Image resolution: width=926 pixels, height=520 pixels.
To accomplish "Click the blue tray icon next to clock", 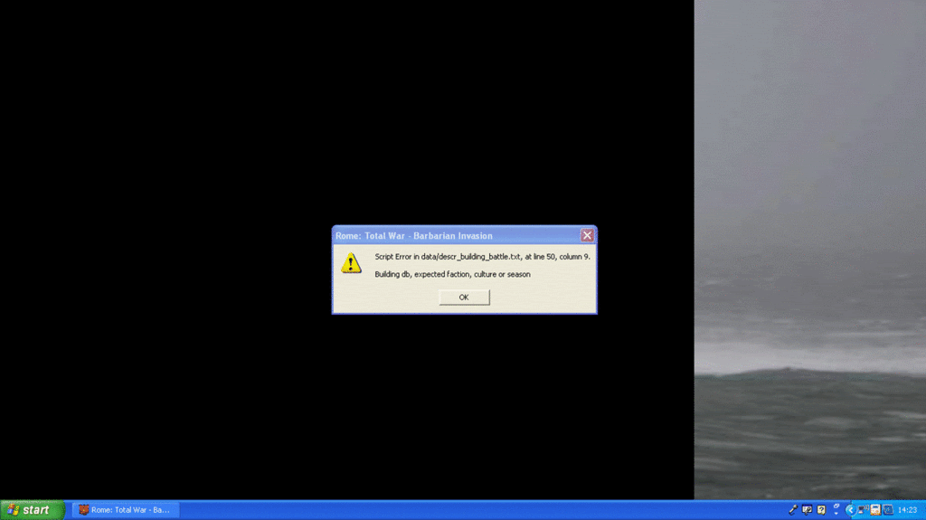I will point(888,510).
